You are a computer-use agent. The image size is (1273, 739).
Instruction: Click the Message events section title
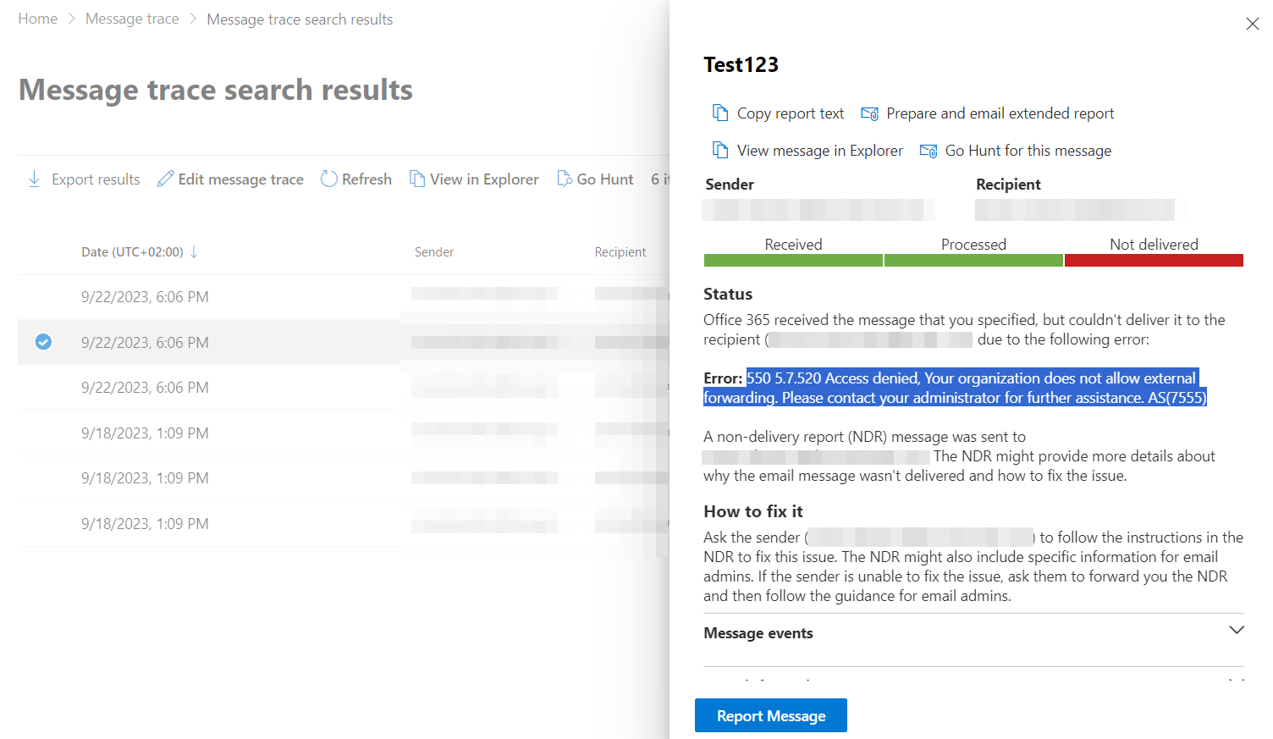[x=758, y=633]
